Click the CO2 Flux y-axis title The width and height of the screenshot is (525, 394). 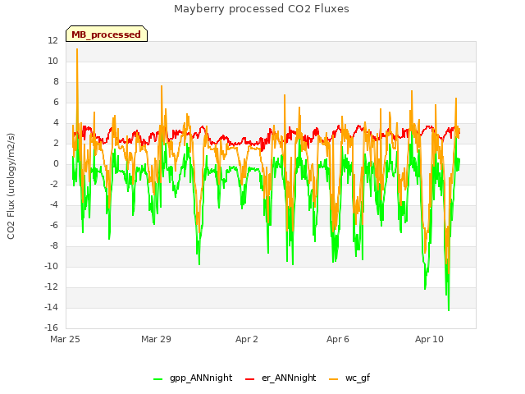tap(11, 186)
